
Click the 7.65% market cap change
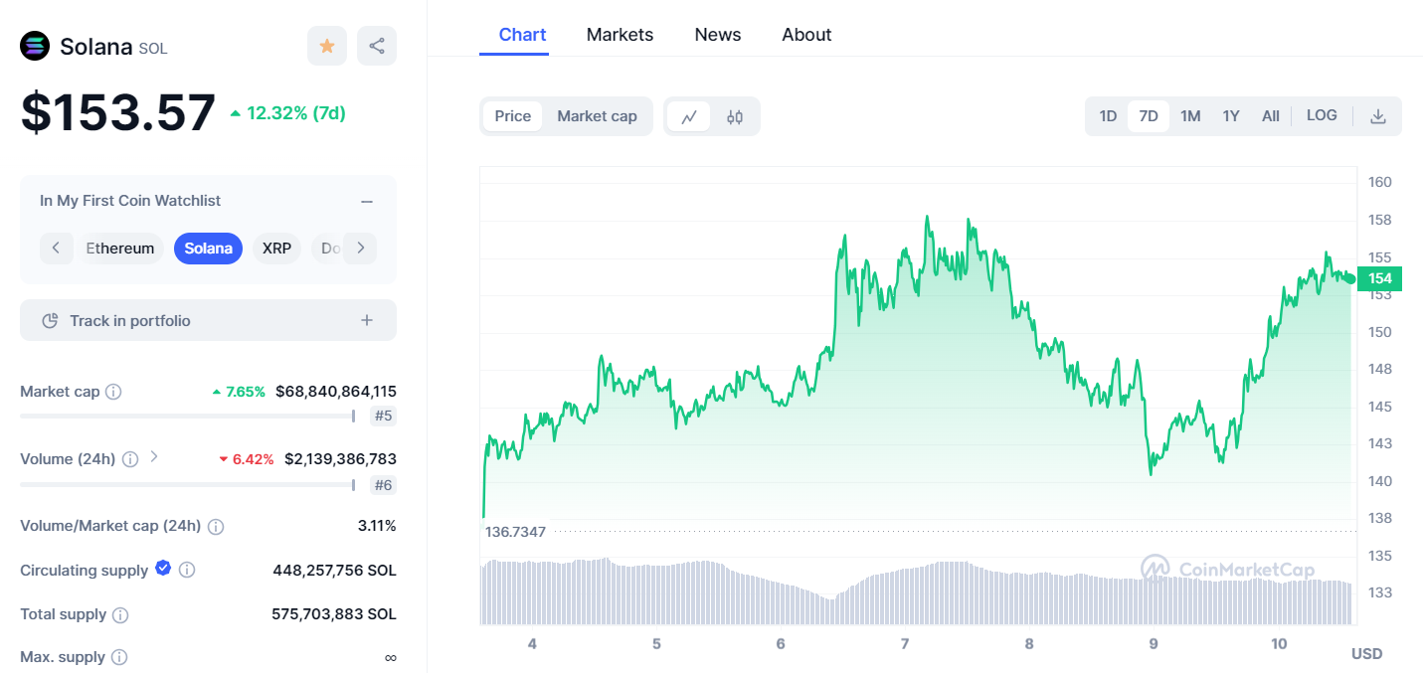[239, 392]
